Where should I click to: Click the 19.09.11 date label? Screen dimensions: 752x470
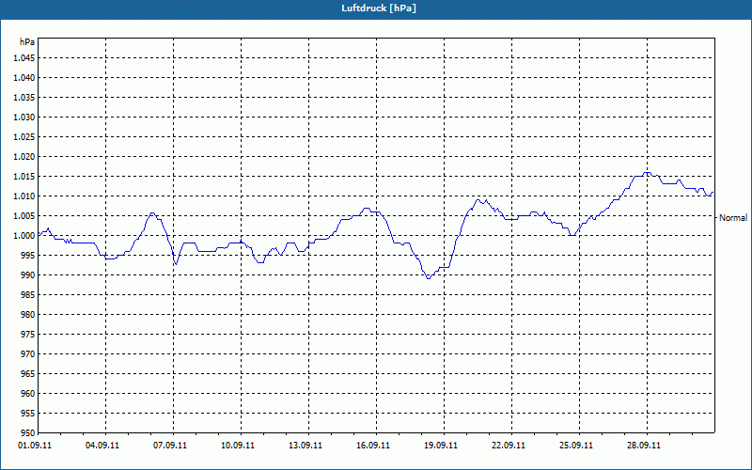click(x=441, y=446)
